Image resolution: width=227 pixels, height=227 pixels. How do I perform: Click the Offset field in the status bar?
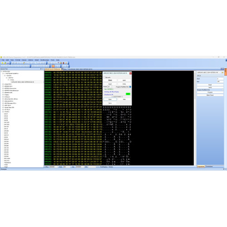54,167
